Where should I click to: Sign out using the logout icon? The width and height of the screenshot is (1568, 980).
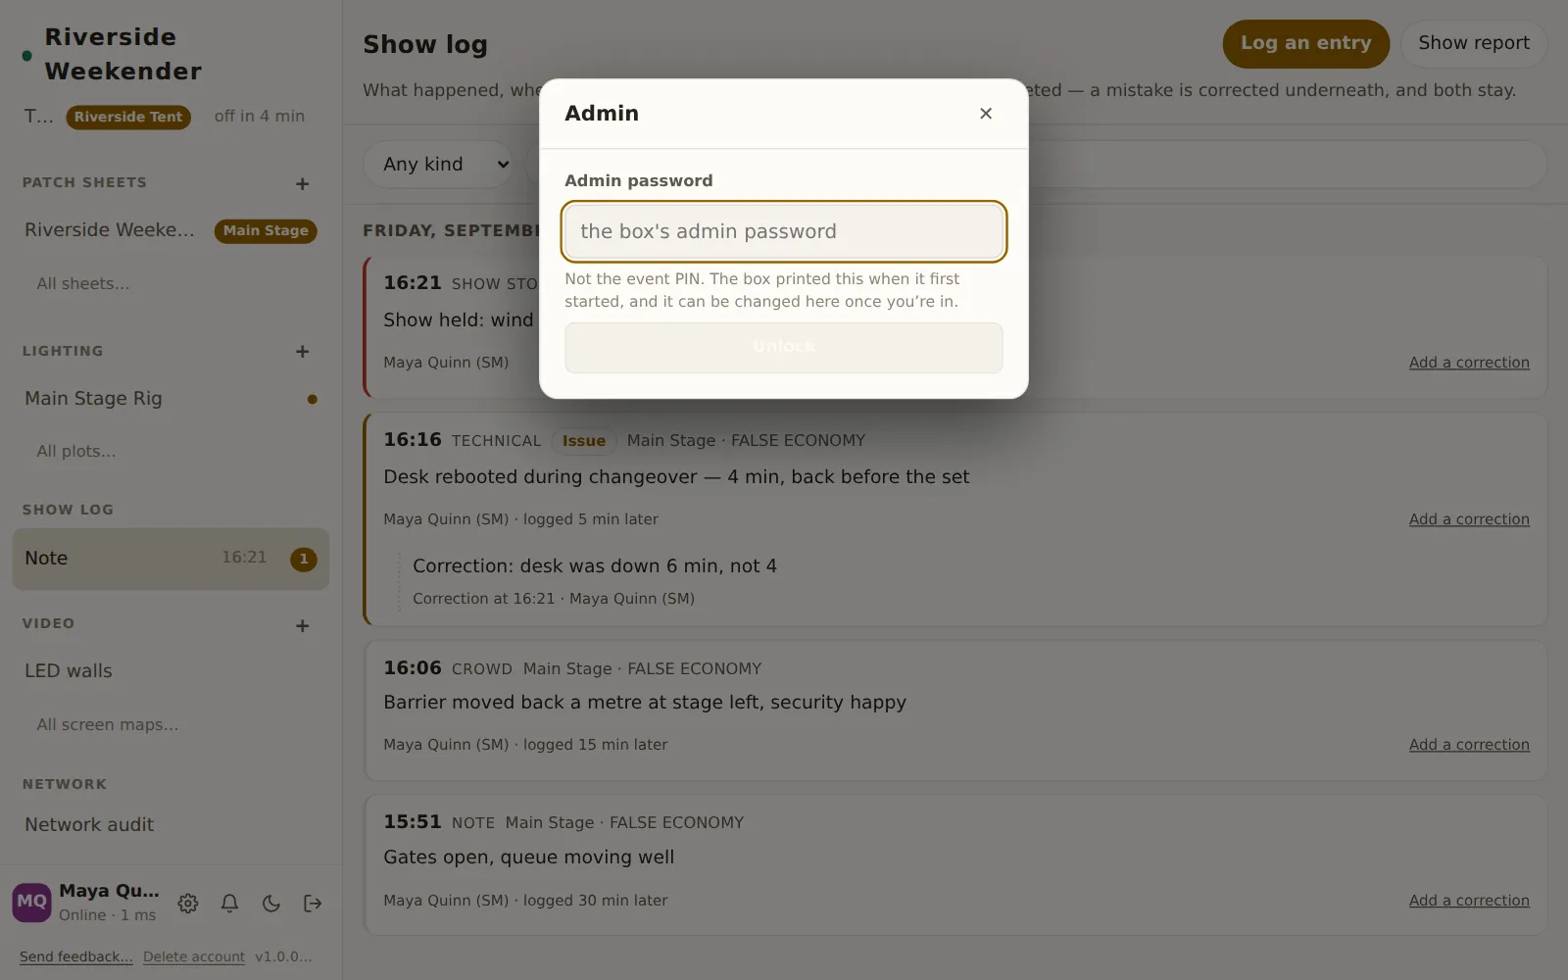pyautogui.click(x=313, y=904)
